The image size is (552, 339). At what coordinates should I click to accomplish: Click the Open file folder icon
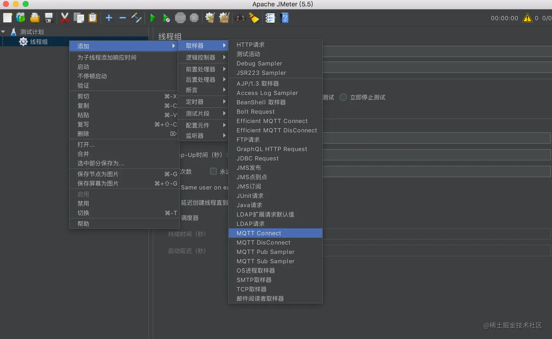tap(35, 18)
